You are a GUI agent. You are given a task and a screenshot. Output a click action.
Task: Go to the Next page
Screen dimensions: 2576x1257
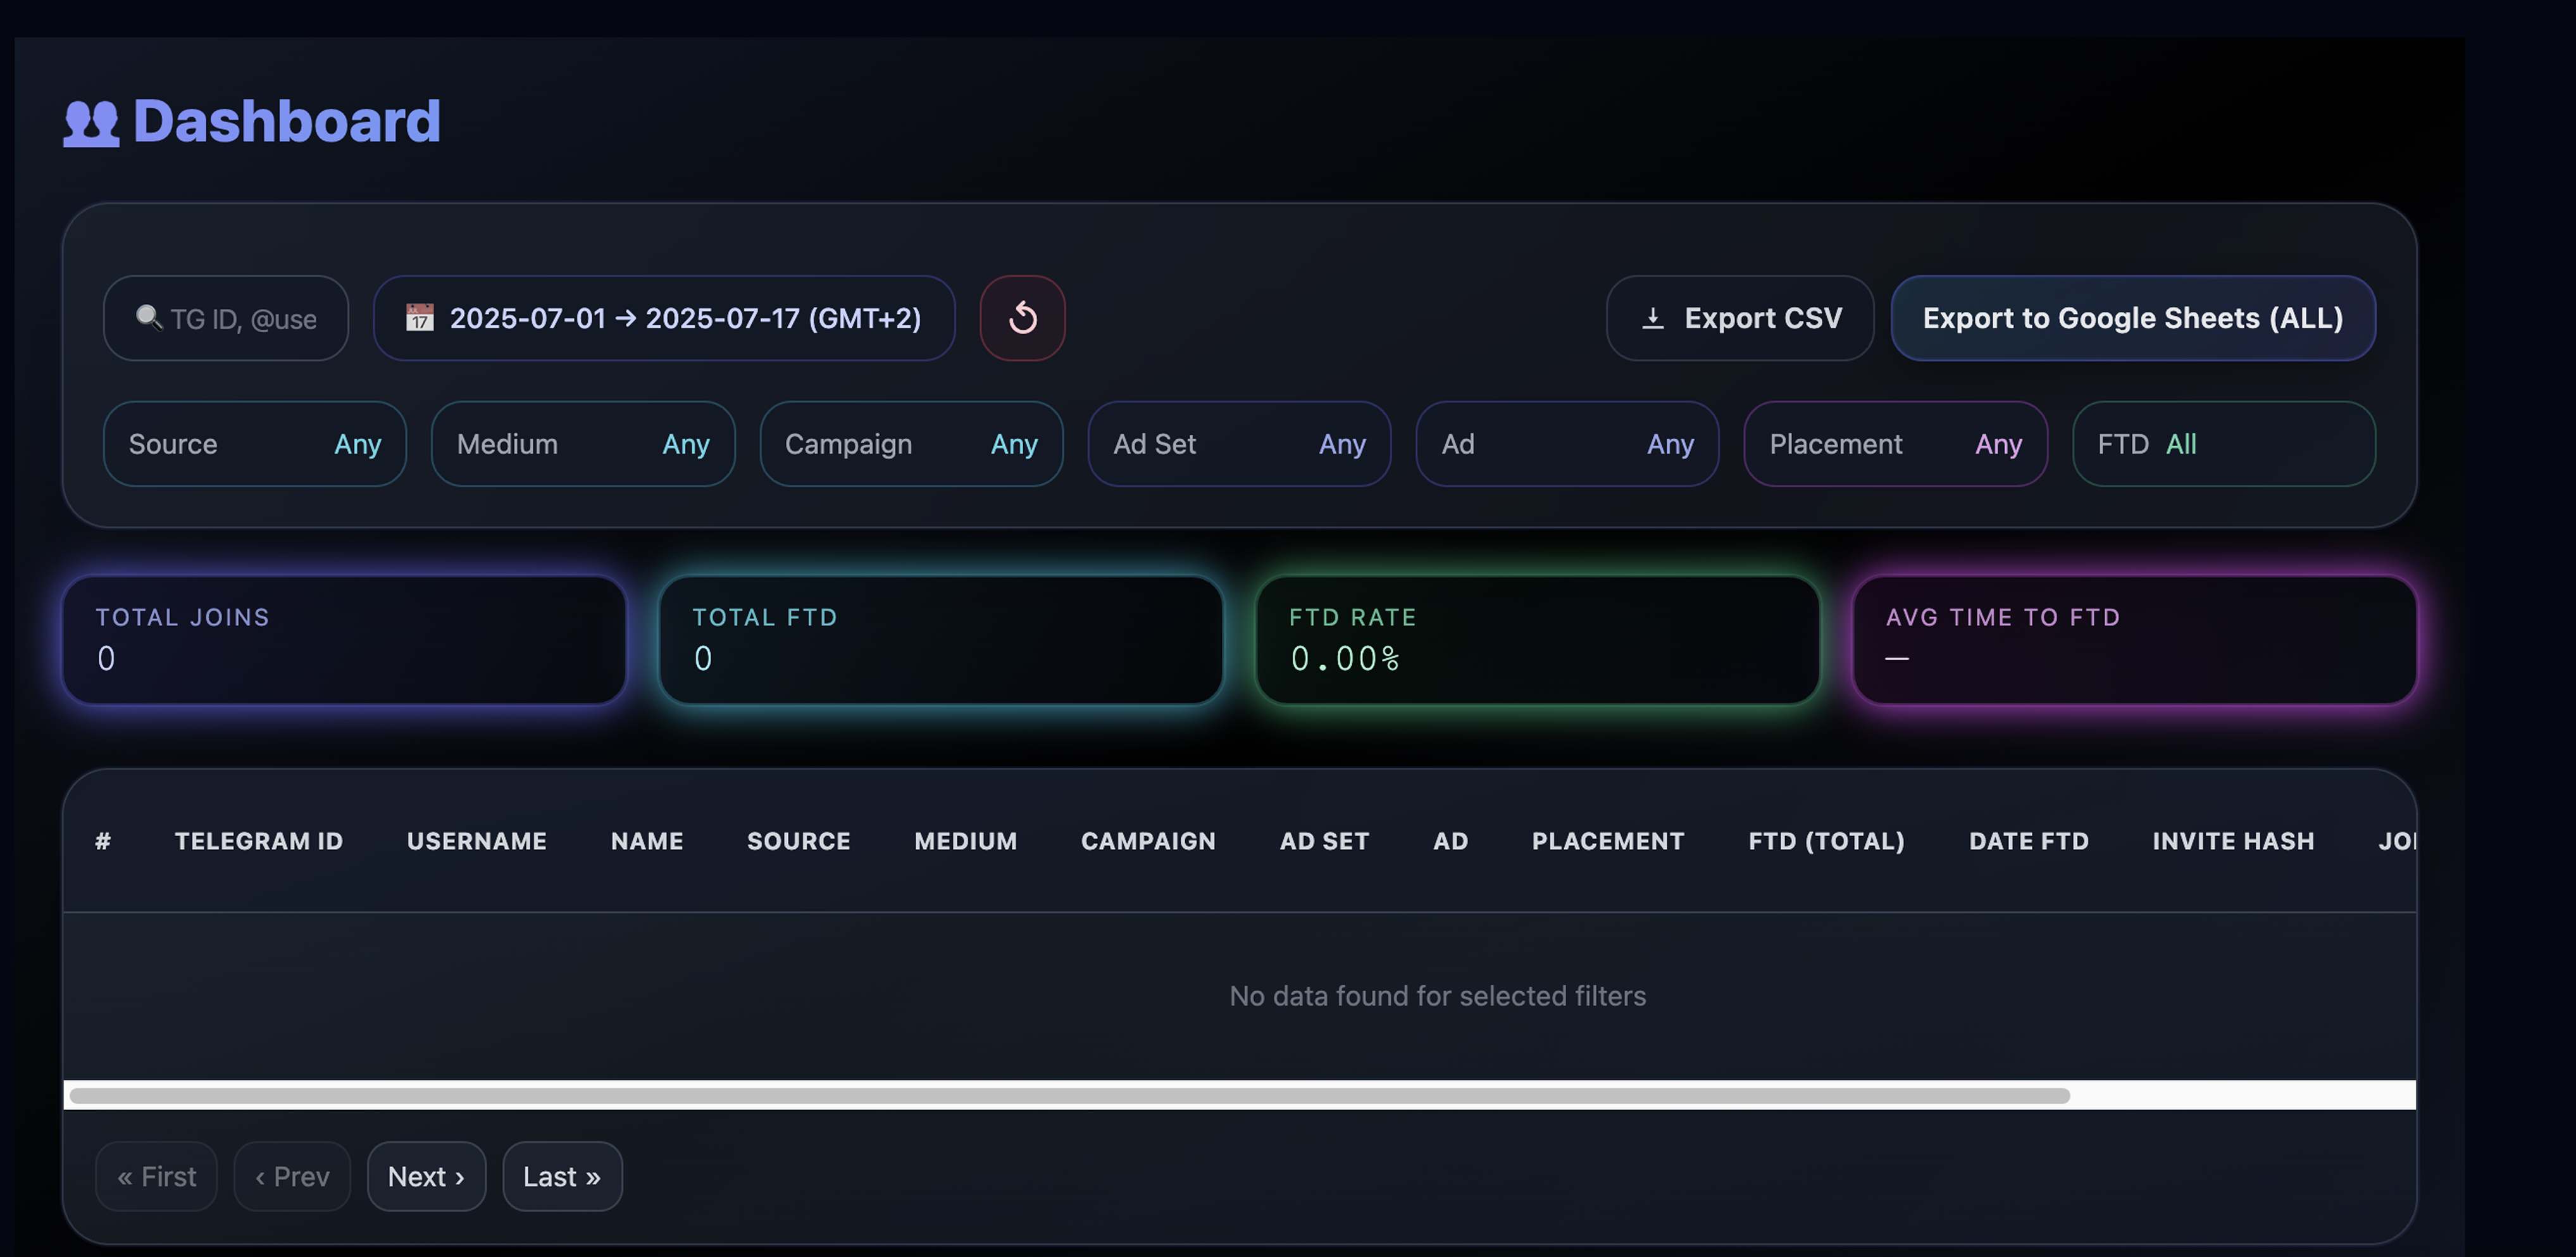pyautogui.click(x=426, y=1176)
